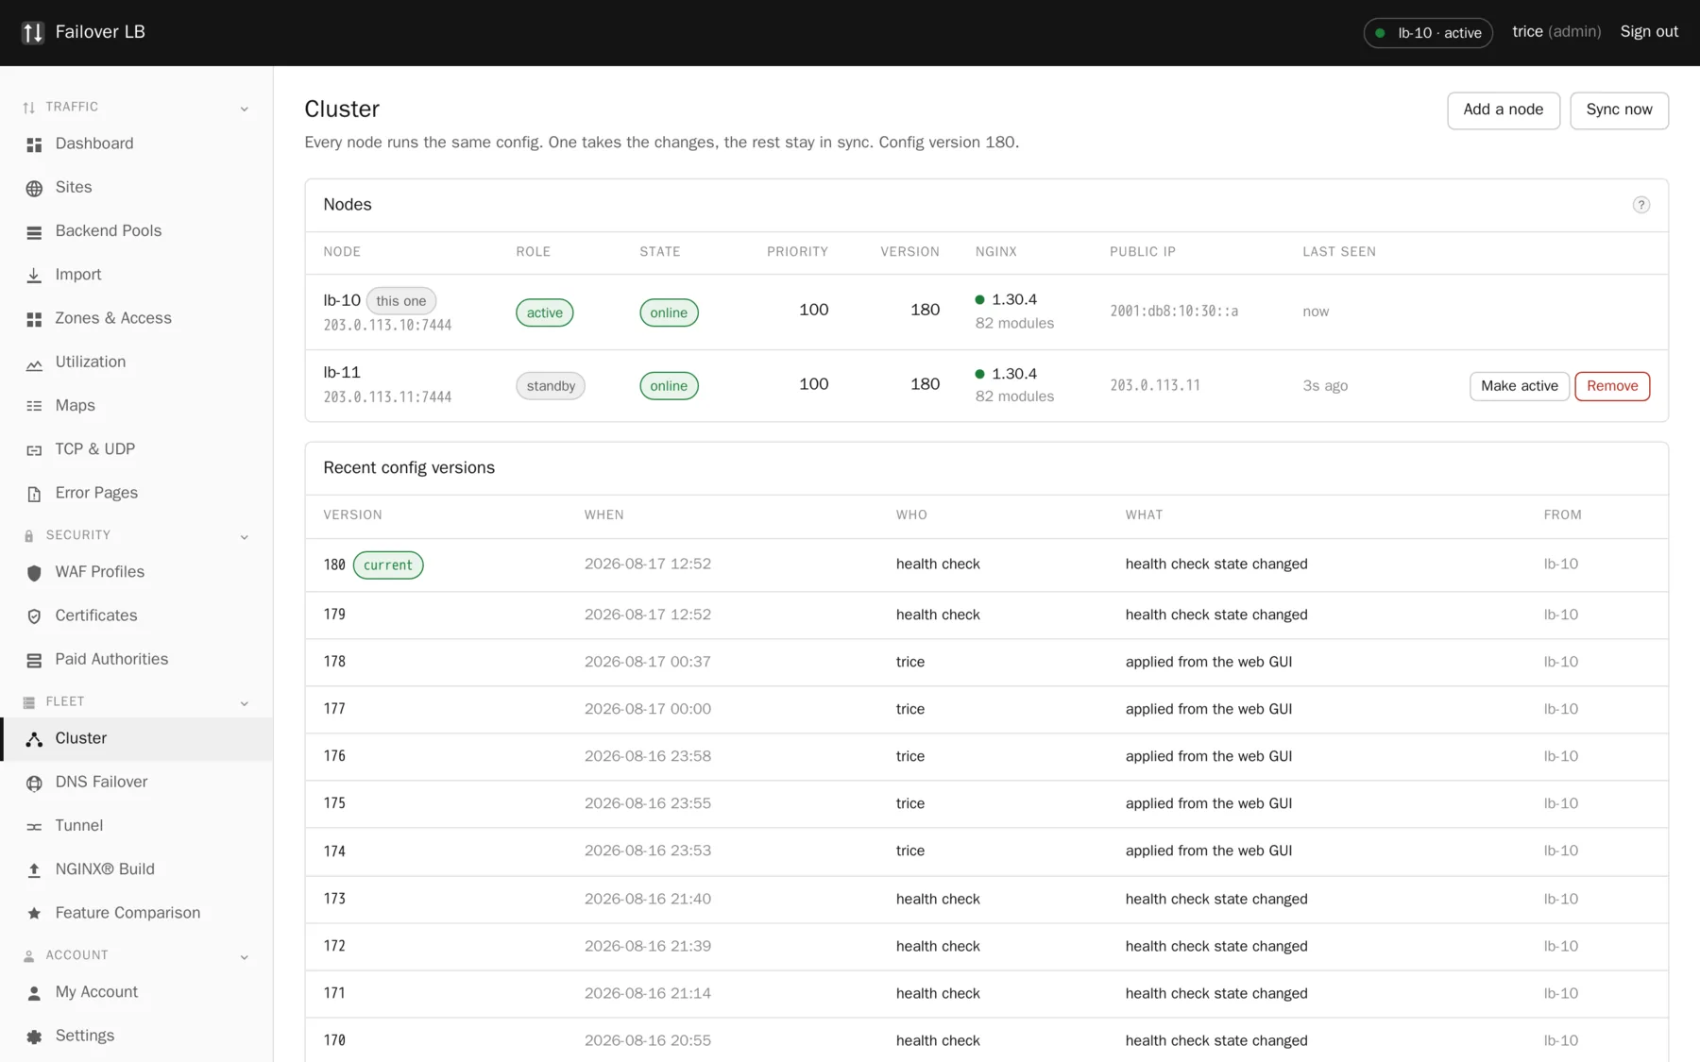The image size is (1700, 1062).
Task: Click the Backend Pools stack icon
Action: [x=34, y=231]
